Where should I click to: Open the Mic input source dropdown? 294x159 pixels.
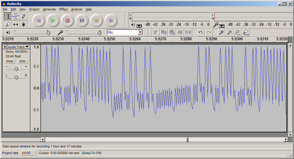pyautogui.click(x=140, y=32)
